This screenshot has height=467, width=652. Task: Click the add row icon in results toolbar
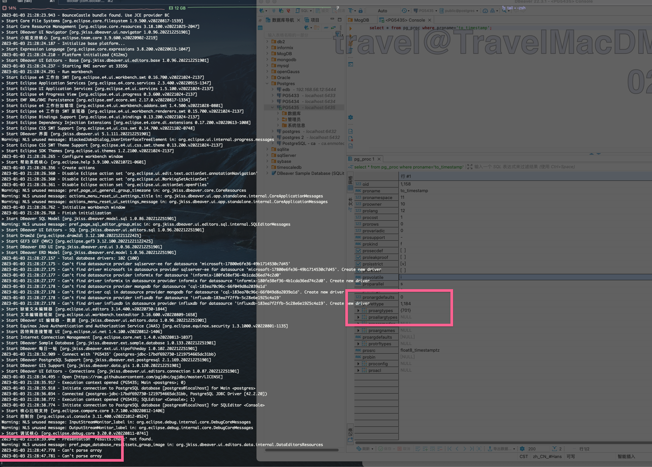425,449
